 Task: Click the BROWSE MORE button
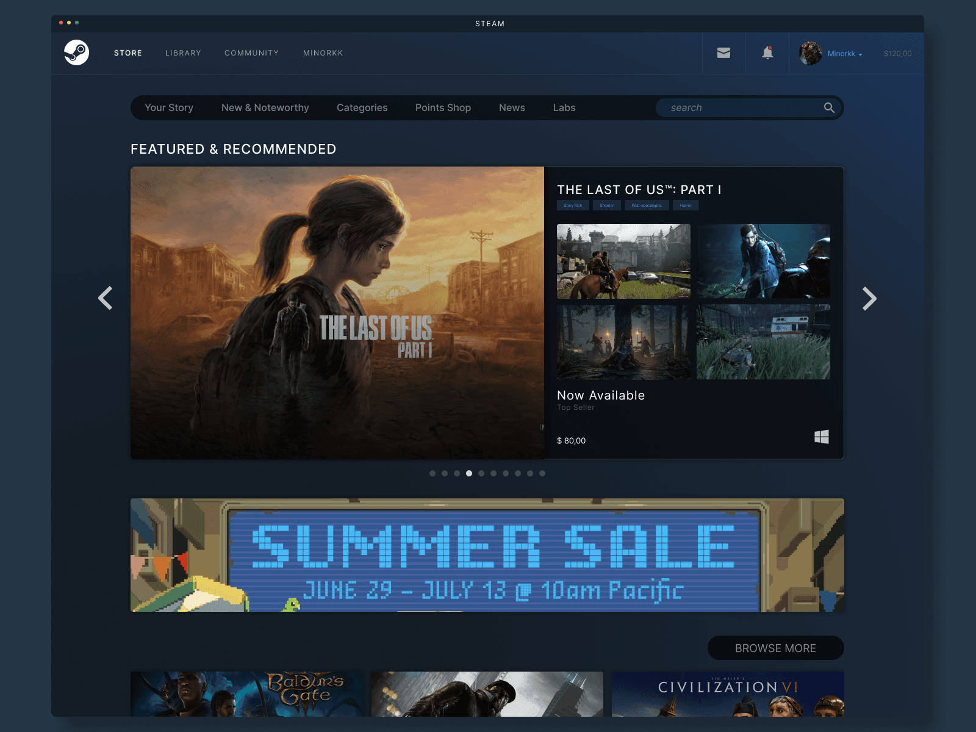(775, 648)
